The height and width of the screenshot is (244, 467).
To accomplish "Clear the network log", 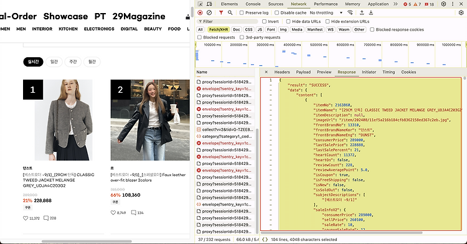I will 209,13.
